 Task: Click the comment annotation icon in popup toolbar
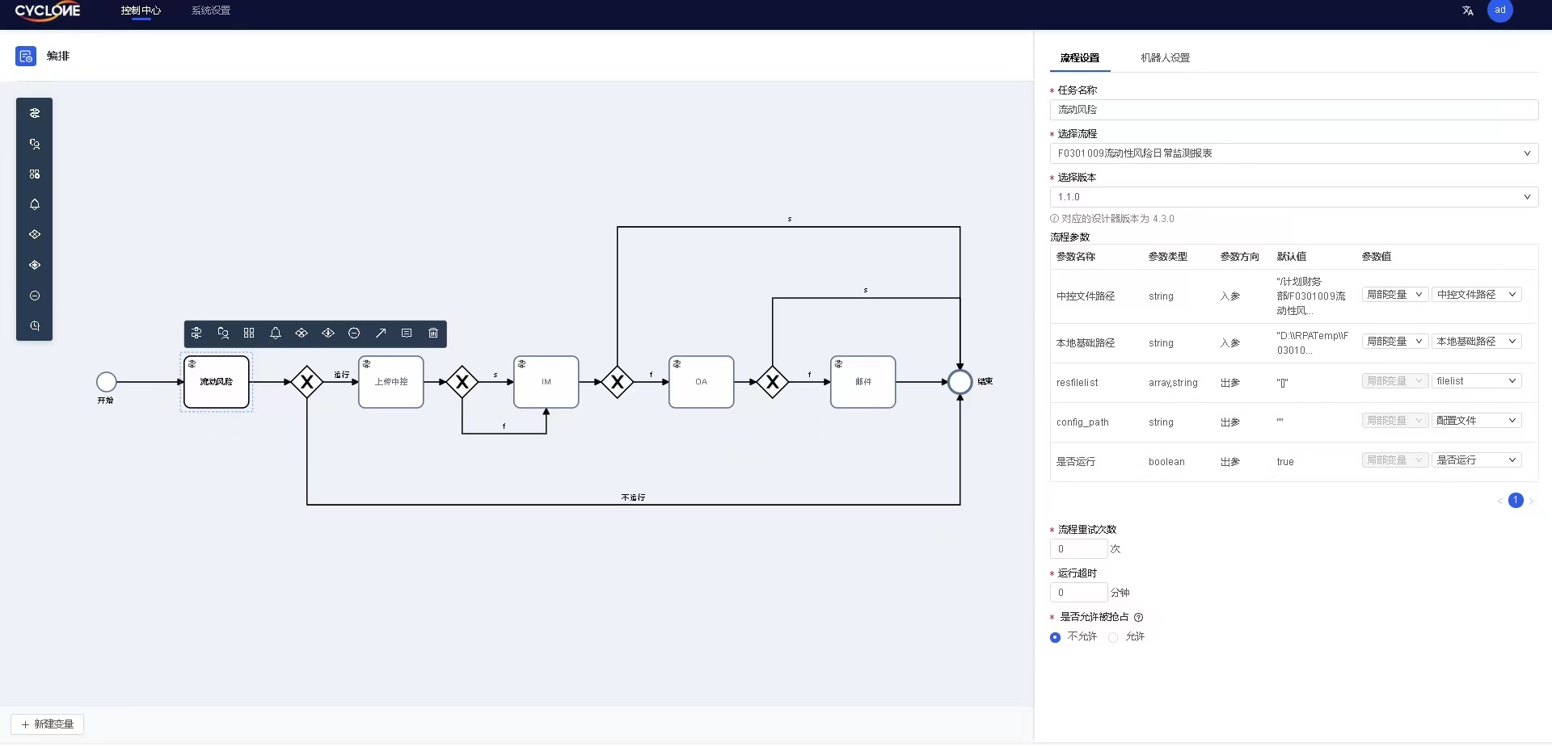[x=407, y=333]
